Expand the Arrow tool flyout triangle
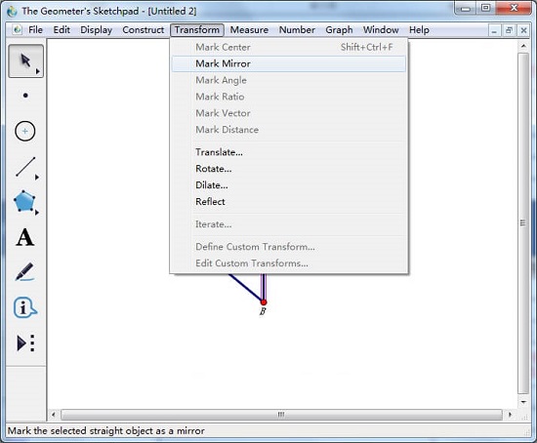Screen dimensions: 537x443 tap(38, 71)
